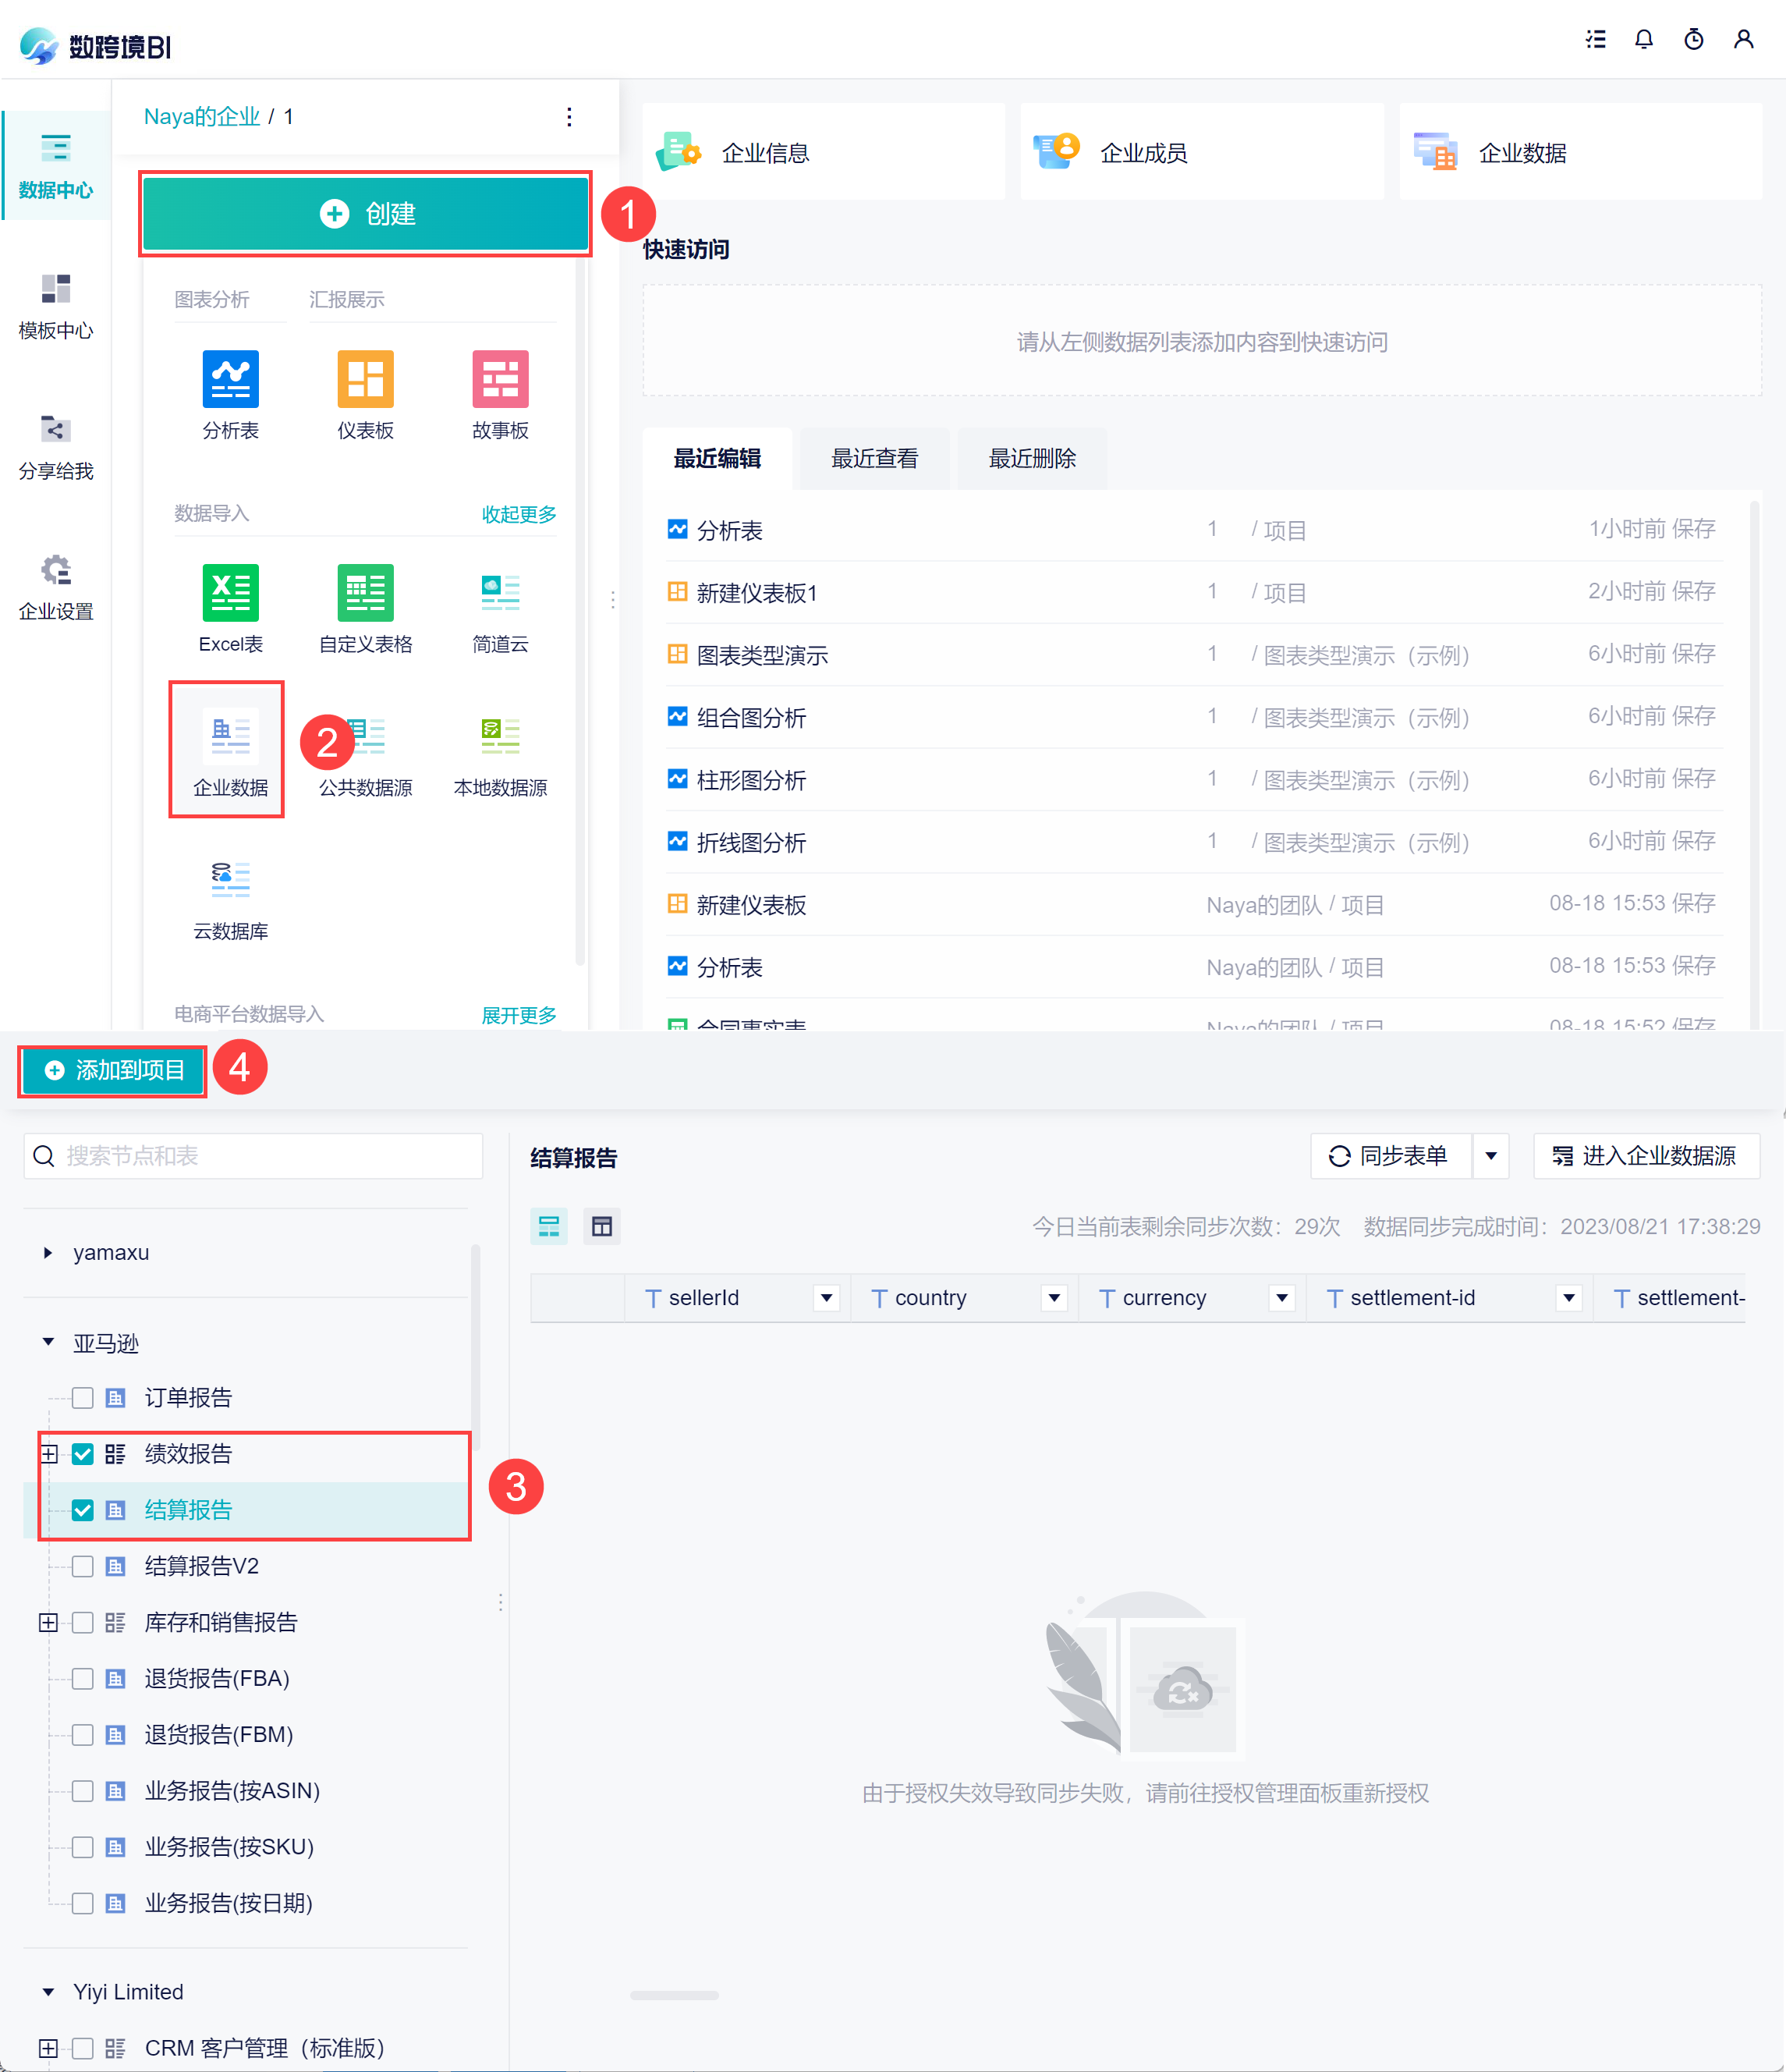Check the 订单报告 checkbox
The width and height of the screenshot is (1786, 2072).
click(x=83, y=1397)
